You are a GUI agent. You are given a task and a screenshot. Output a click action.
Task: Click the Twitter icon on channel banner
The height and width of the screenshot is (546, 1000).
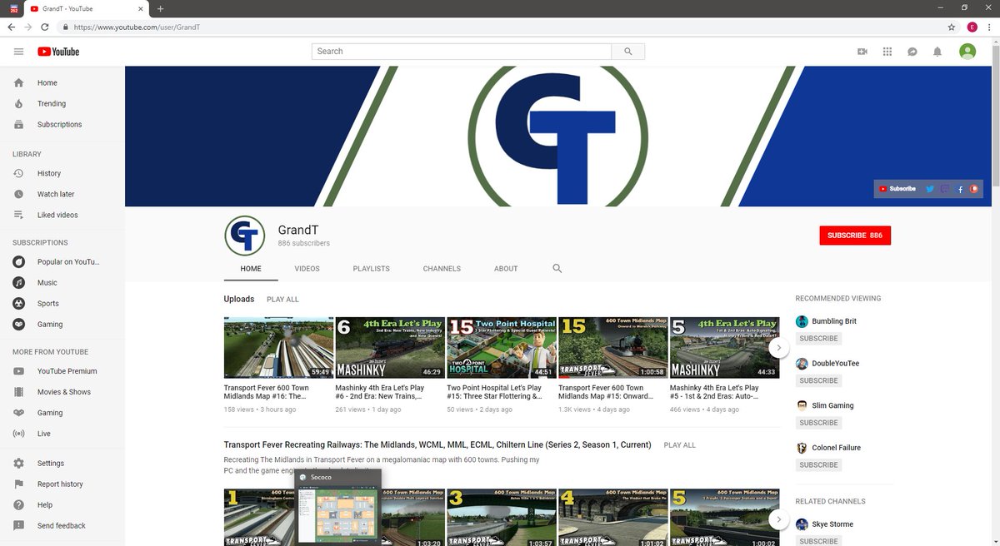(x=930, y=189)
